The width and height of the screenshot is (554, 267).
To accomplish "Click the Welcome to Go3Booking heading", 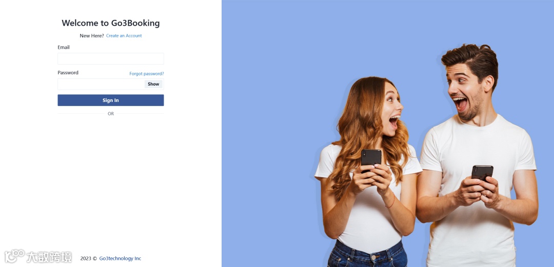I will point(111,23).
